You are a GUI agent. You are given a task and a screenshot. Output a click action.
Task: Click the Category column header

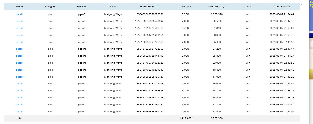pos(50,7)
